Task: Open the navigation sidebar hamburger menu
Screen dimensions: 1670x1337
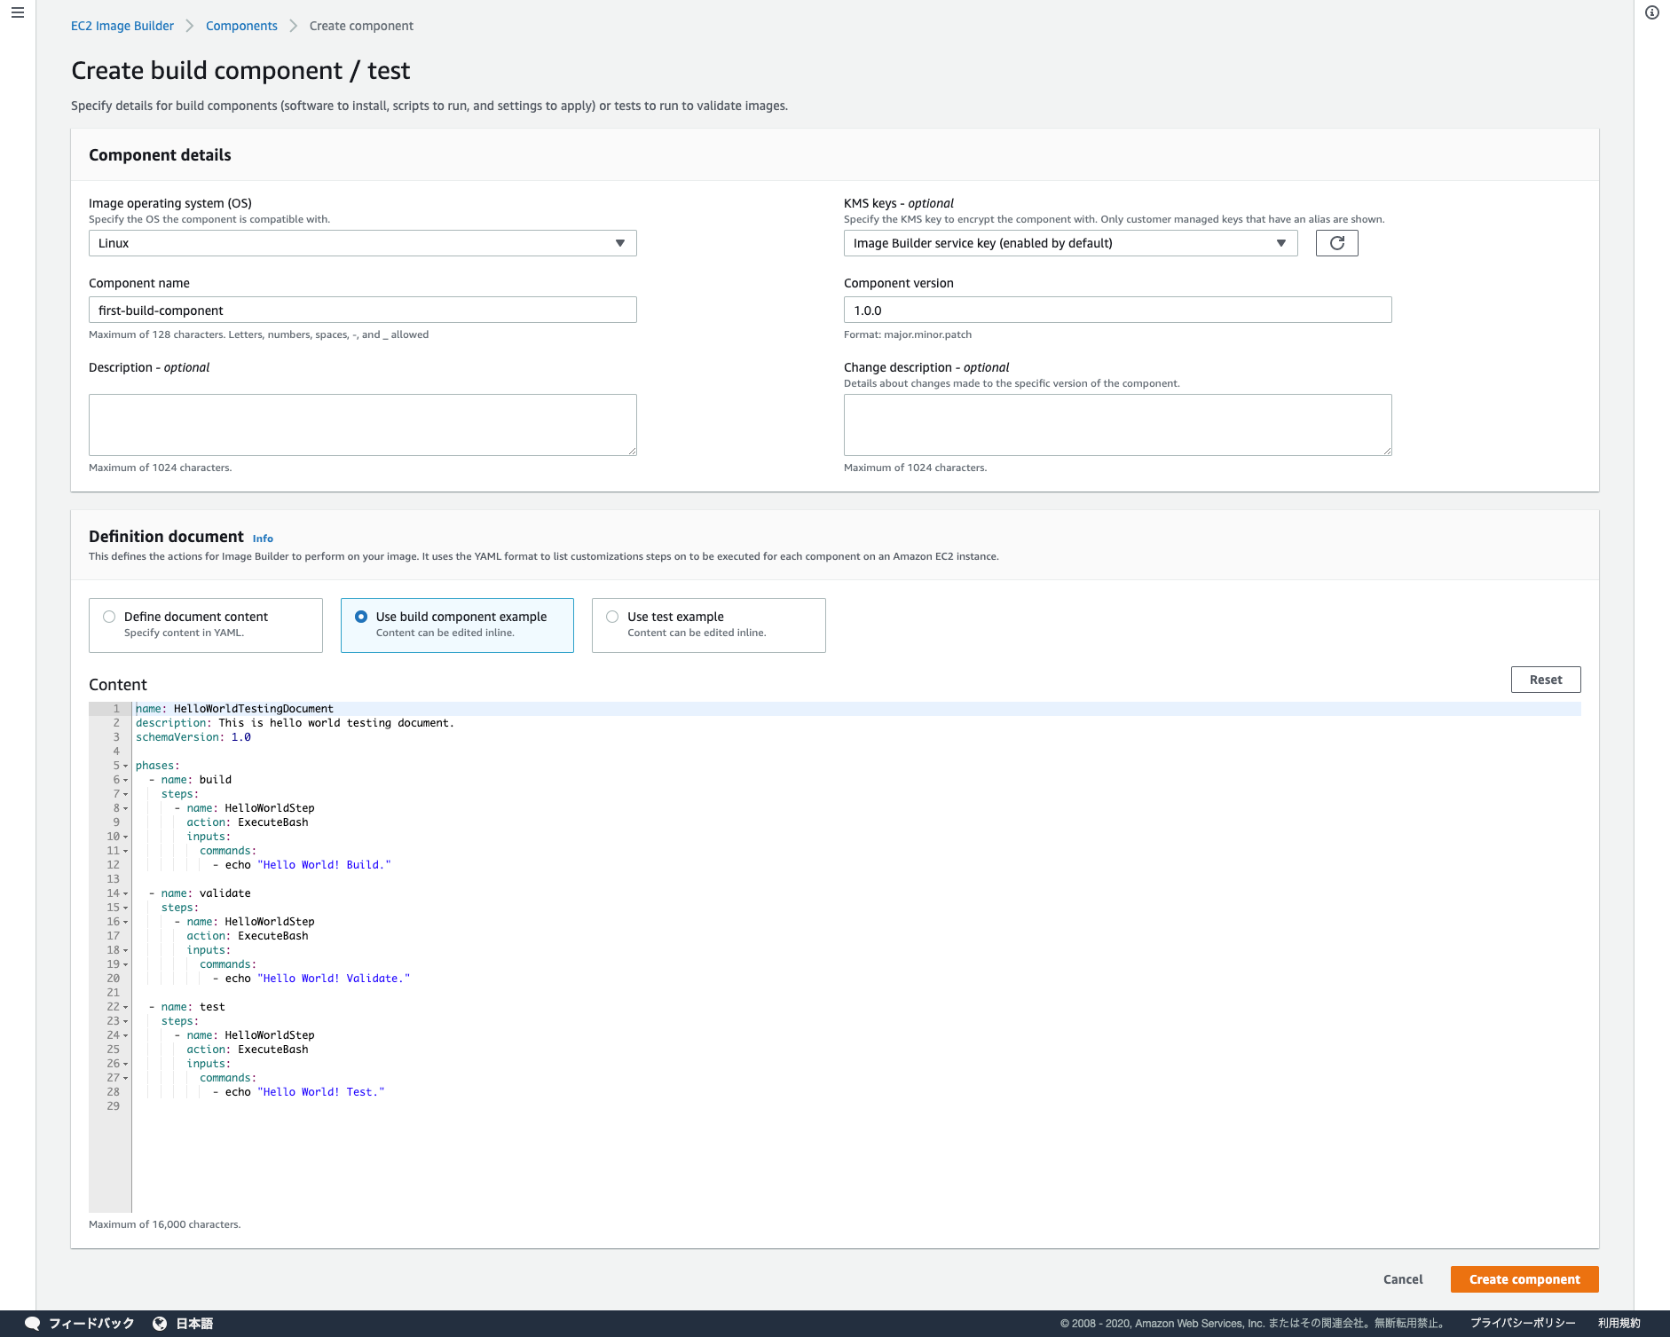Action: (x=16, y=14)
